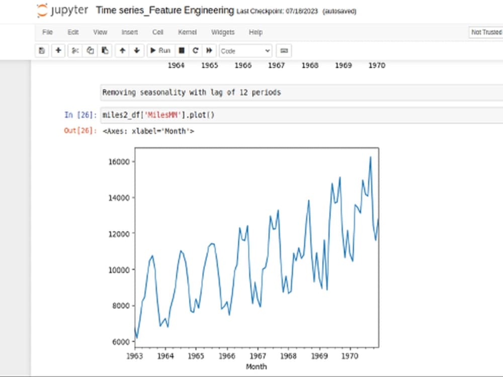This screenshot has width=503, height=377.
Task: Open the Cell menu
Action: tap(157, 32)
